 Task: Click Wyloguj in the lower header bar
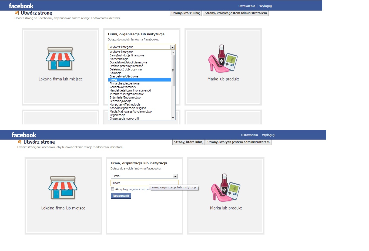[268, 135]
